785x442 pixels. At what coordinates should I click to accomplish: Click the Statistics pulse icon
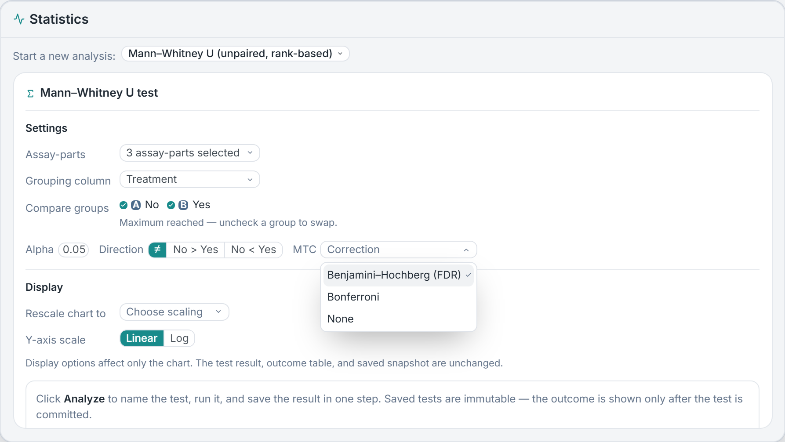[19, 19]
